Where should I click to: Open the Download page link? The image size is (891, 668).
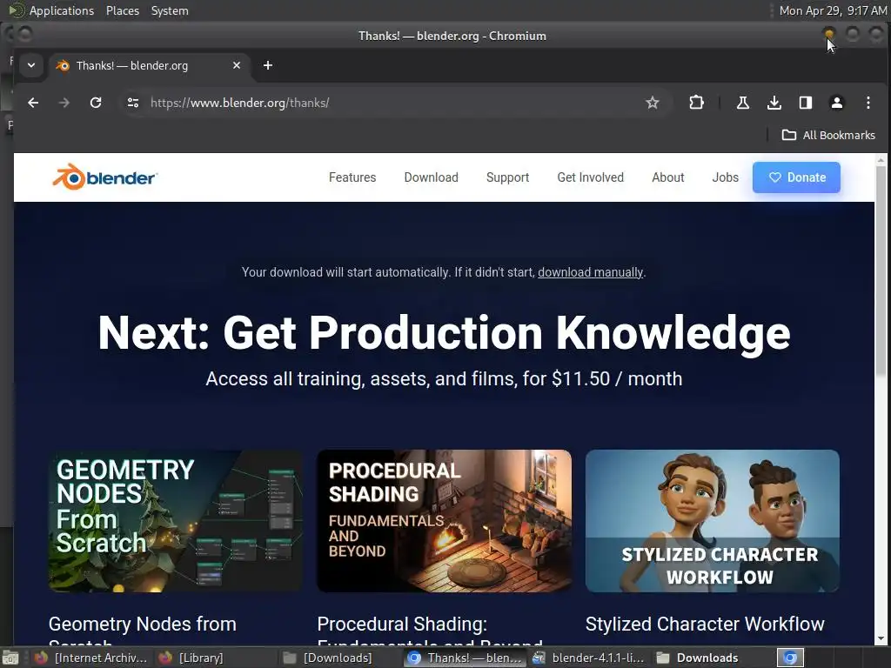pyautogui.click(x=432, y=177)
